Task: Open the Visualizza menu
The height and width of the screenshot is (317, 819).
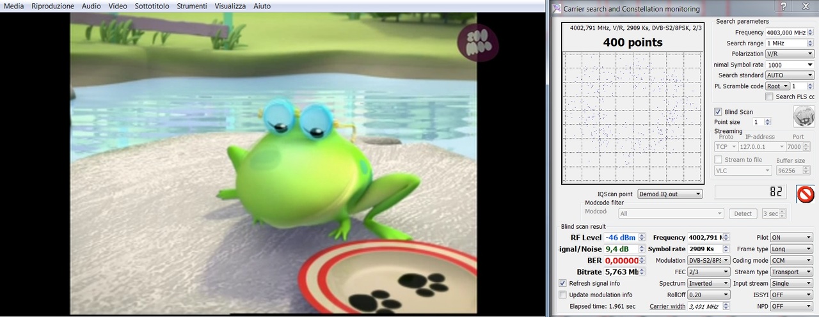Action: (x=230, y=6)
